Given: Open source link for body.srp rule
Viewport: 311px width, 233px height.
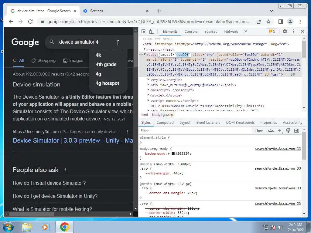Looking at the screenshot, I should [x=278, y=149].
